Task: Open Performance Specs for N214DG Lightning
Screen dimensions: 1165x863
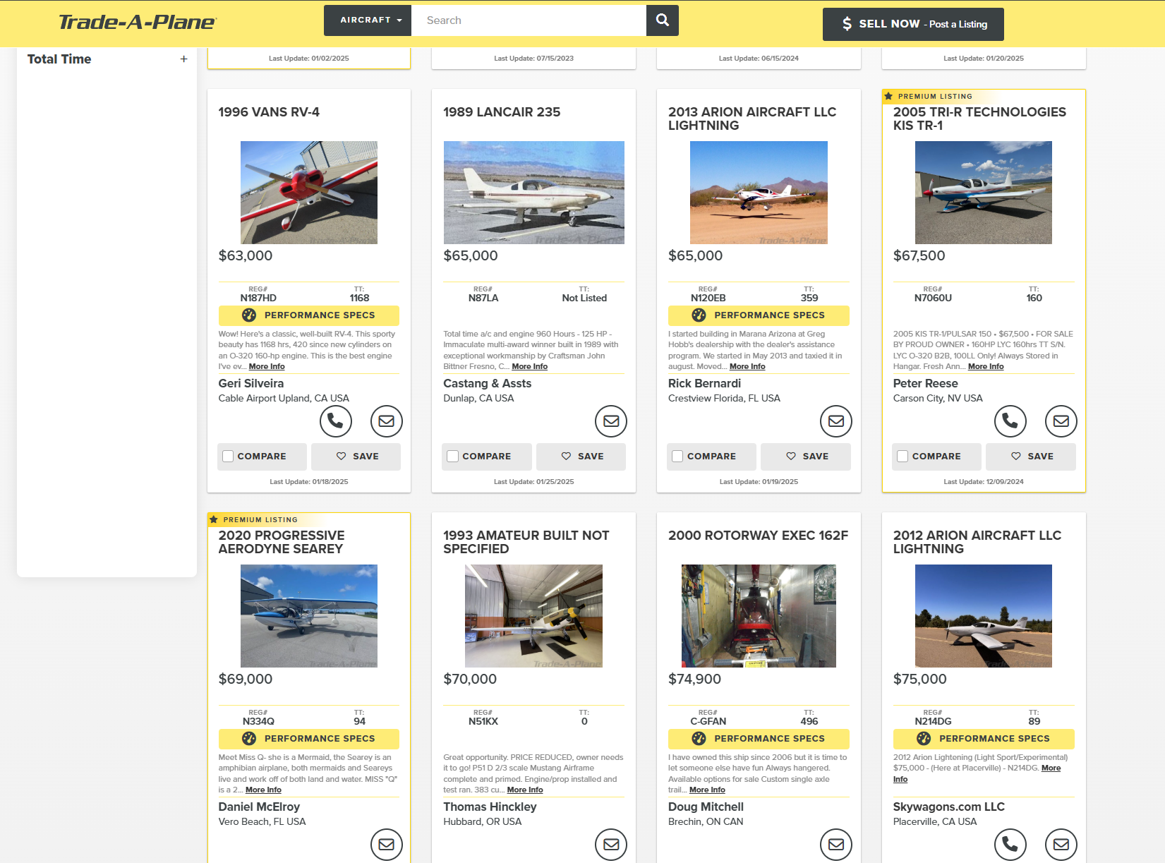Action: [984, 739]
